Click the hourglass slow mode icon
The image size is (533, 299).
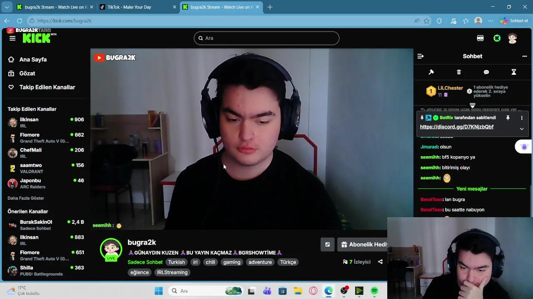click(x=513, y=72)
